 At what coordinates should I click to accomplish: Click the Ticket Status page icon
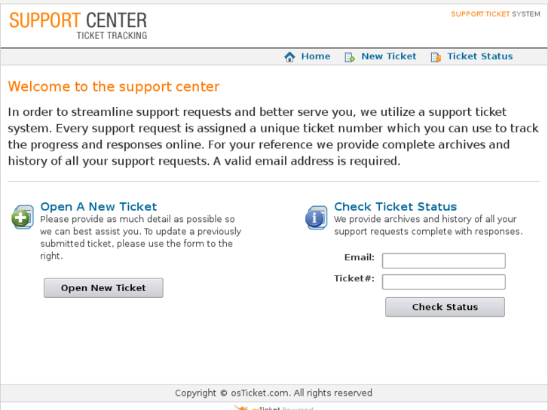[436, 57]
